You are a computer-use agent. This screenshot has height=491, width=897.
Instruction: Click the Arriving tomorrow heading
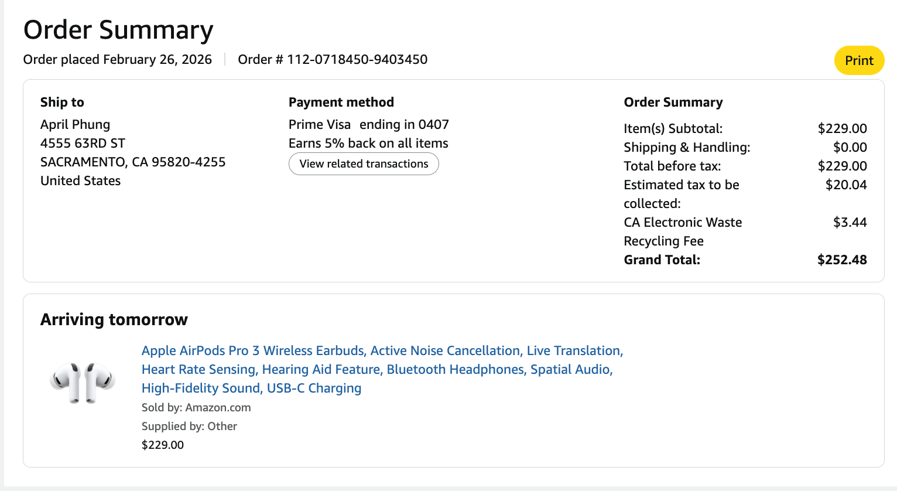point(114,319)
